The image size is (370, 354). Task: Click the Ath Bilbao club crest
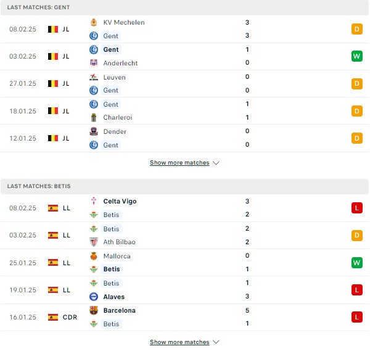(x=94, y=242)
